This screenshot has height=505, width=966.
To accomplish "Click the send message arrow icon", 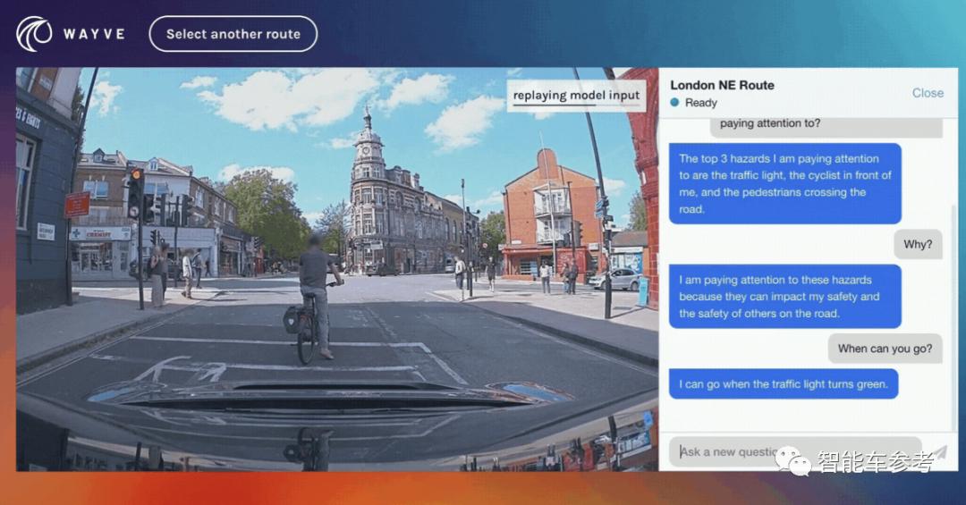I will pyautogui.click(x=937, y=454).
